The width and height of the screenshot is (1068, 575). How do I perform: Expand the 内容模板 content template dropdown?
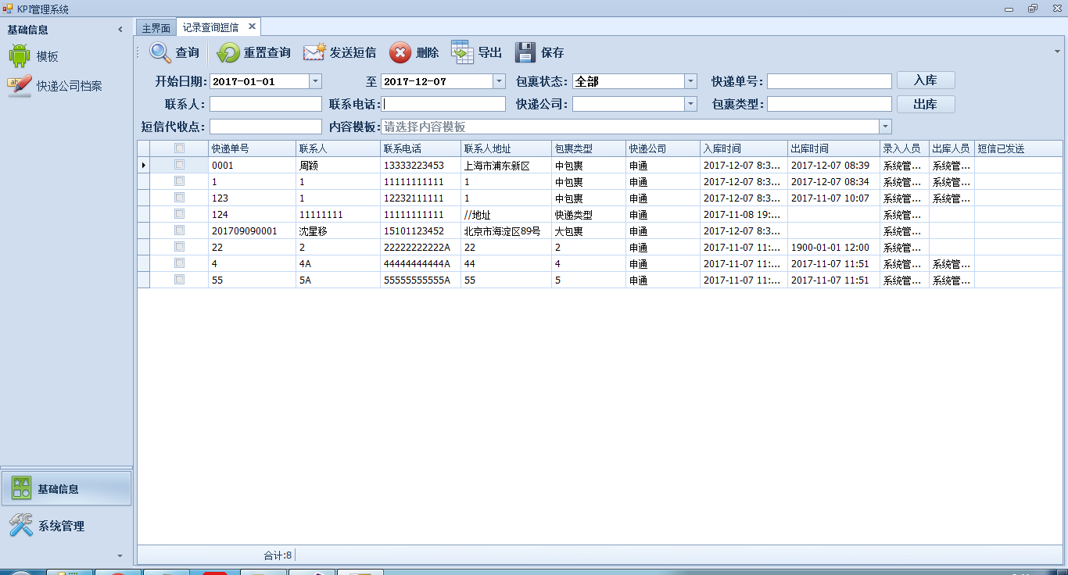884,125
